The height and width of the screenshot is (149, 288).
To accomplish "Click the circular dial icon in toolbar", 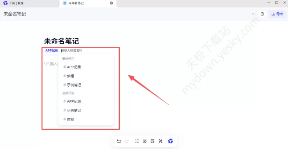I will click(145, 141).
